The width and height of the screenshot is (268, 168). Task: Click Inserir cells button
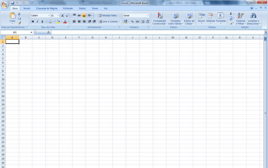click(201, 18)
